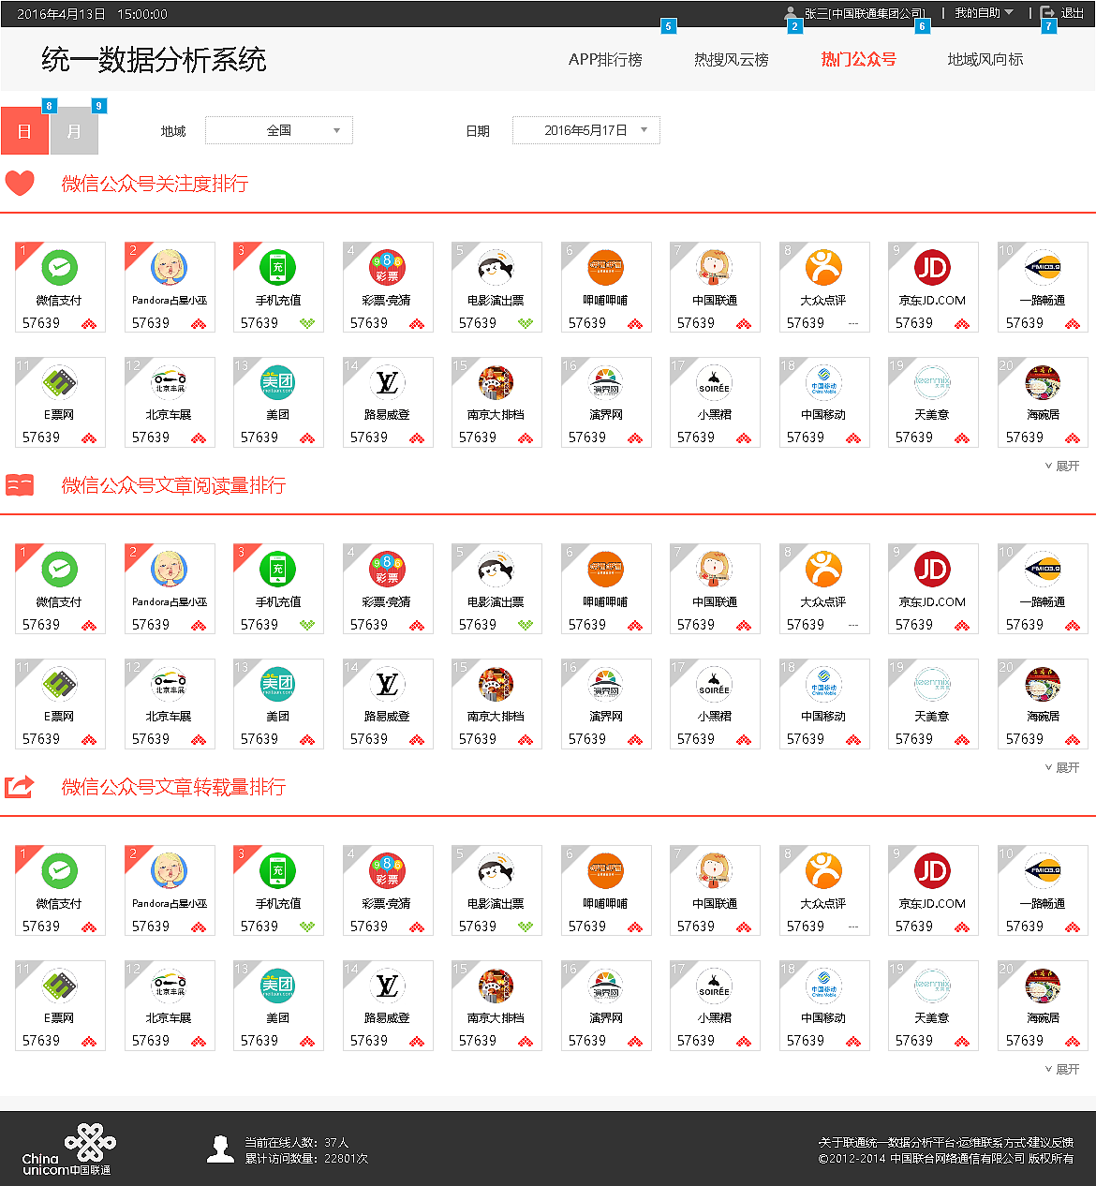Switch to 日 daily view

pos(24,131)
